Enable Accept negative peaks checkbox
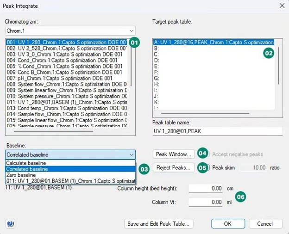 (208, 154)
